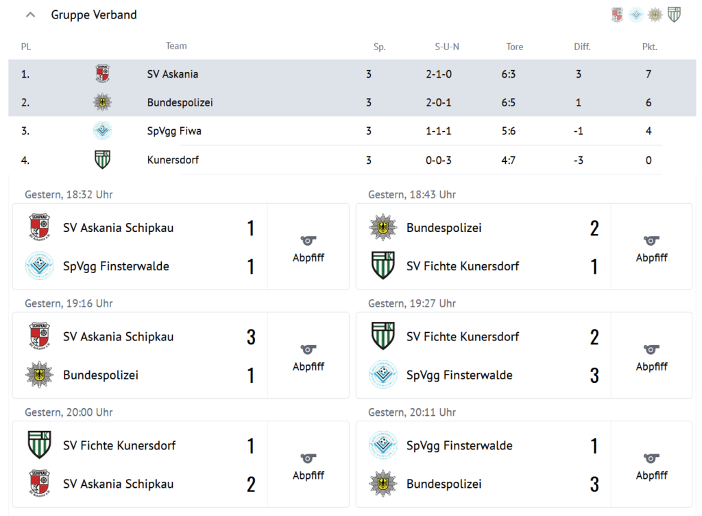This screenshot has height=516, width=702.
Task: Open SV Askania team from standings row
Action: point(173,74)
